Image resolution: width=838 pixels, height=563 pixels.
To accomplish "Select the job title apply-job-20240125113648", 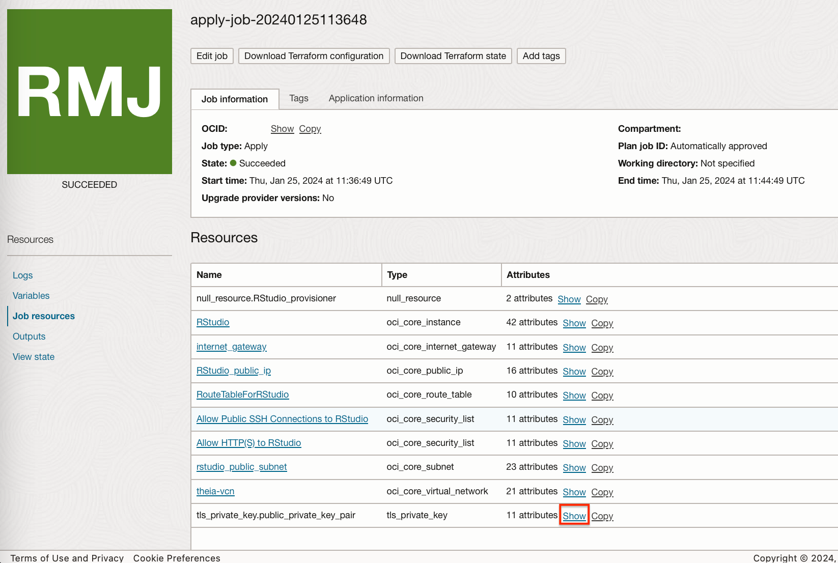I will coord(278,20).
